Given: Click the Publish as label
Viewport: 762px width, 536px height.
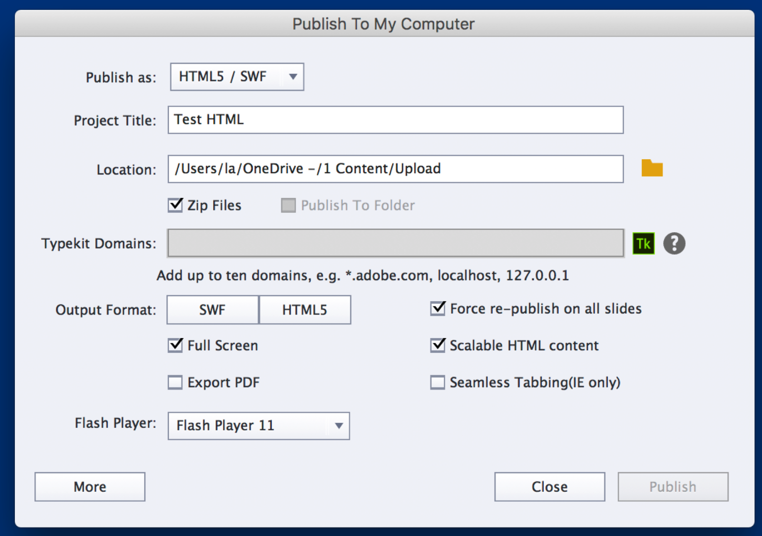Looking at the screenshot, I should pyautogui.click(x=121, y=77).
